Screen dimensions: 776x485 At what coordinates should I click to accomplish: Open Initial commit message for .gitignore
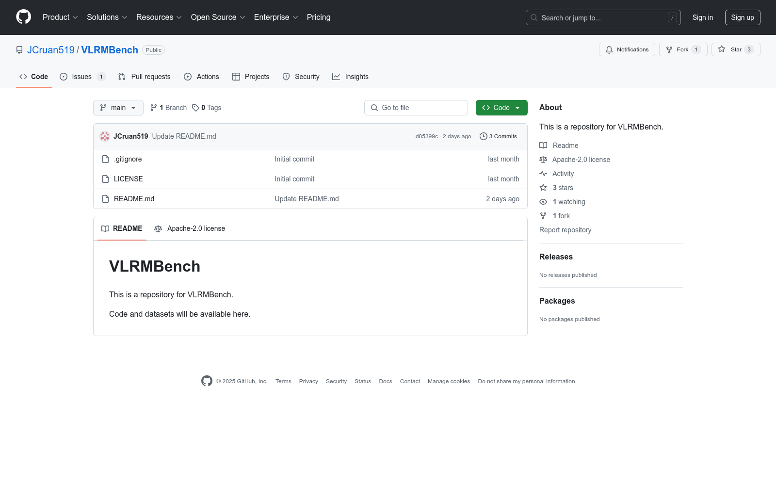[x=294, y=159]
